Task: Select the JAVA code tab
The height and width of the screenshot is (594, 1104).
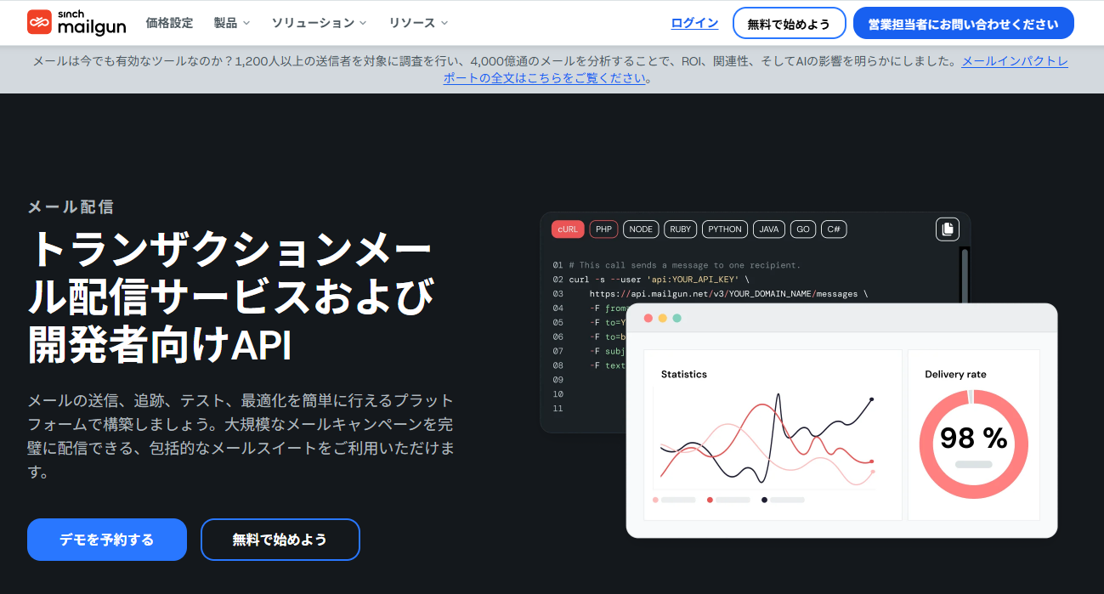Action: (x=769, y=229)
